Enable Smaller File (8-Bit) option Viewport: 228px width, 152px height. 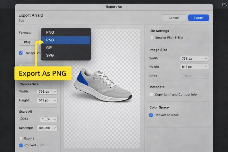[x=152, y=38]
